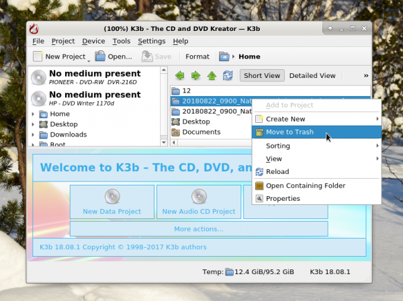403x301 pixels.
Task: Go back with green left arrow
Action: pyautogui.click(x=179, y=75)
